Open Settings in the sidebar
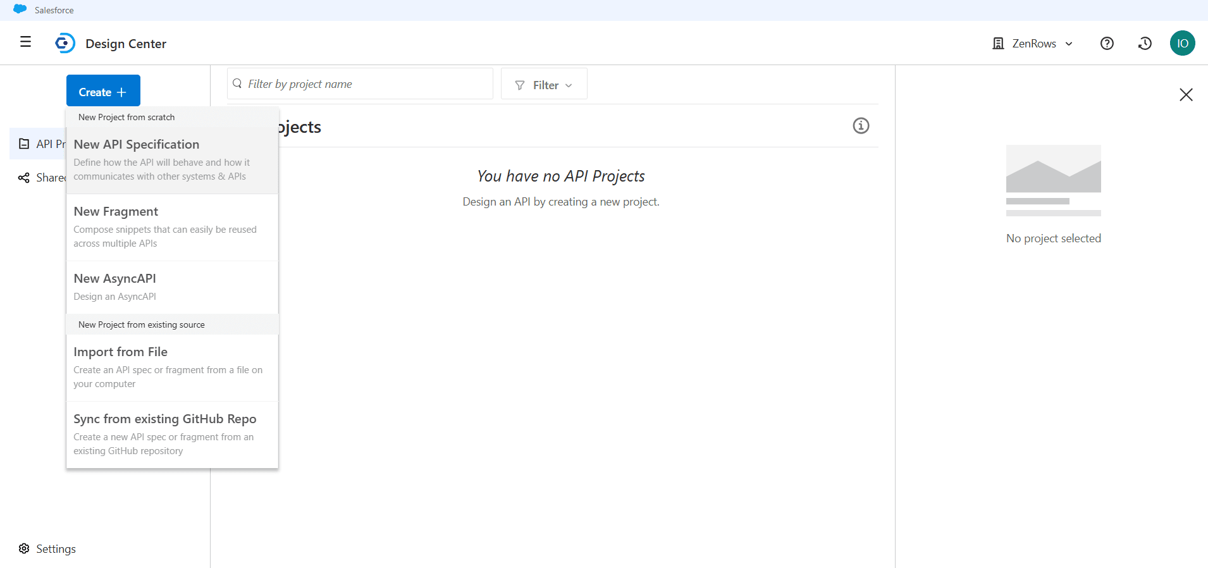 click(47, 548)
